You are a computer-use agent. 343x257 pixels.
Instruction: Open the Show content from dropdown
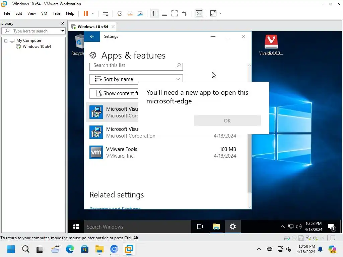click(x=114, y=93)
